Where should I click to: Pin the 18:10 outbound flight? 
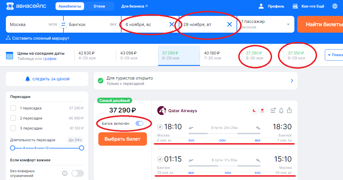pyautogui.click(x=160, y=127)
